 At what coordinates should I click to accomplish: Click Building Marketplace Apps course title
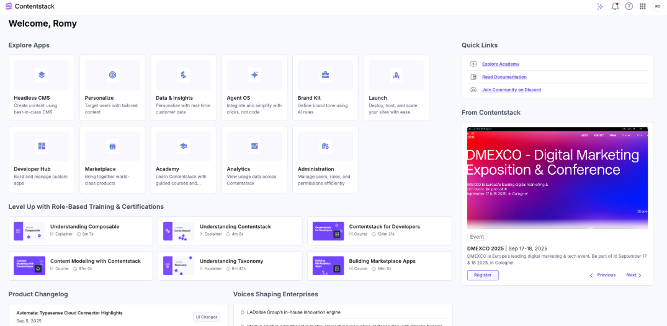click(382, 261)
